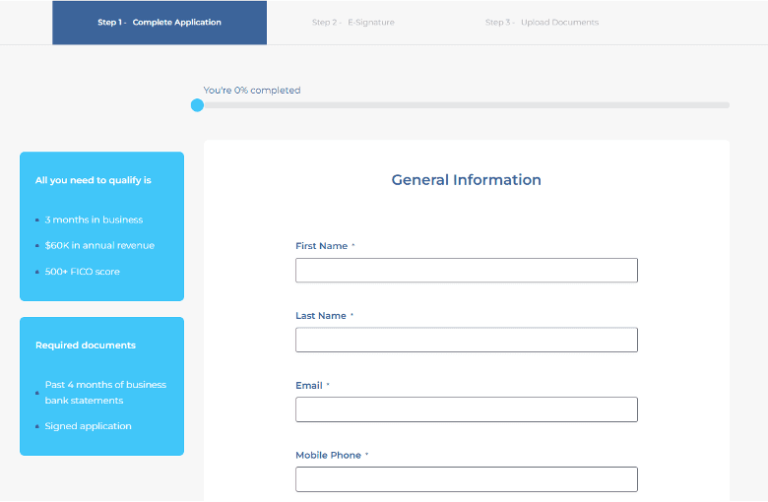Select the "3 months in business" requirement
Screen dimensions: 768x502
point(94,220)
